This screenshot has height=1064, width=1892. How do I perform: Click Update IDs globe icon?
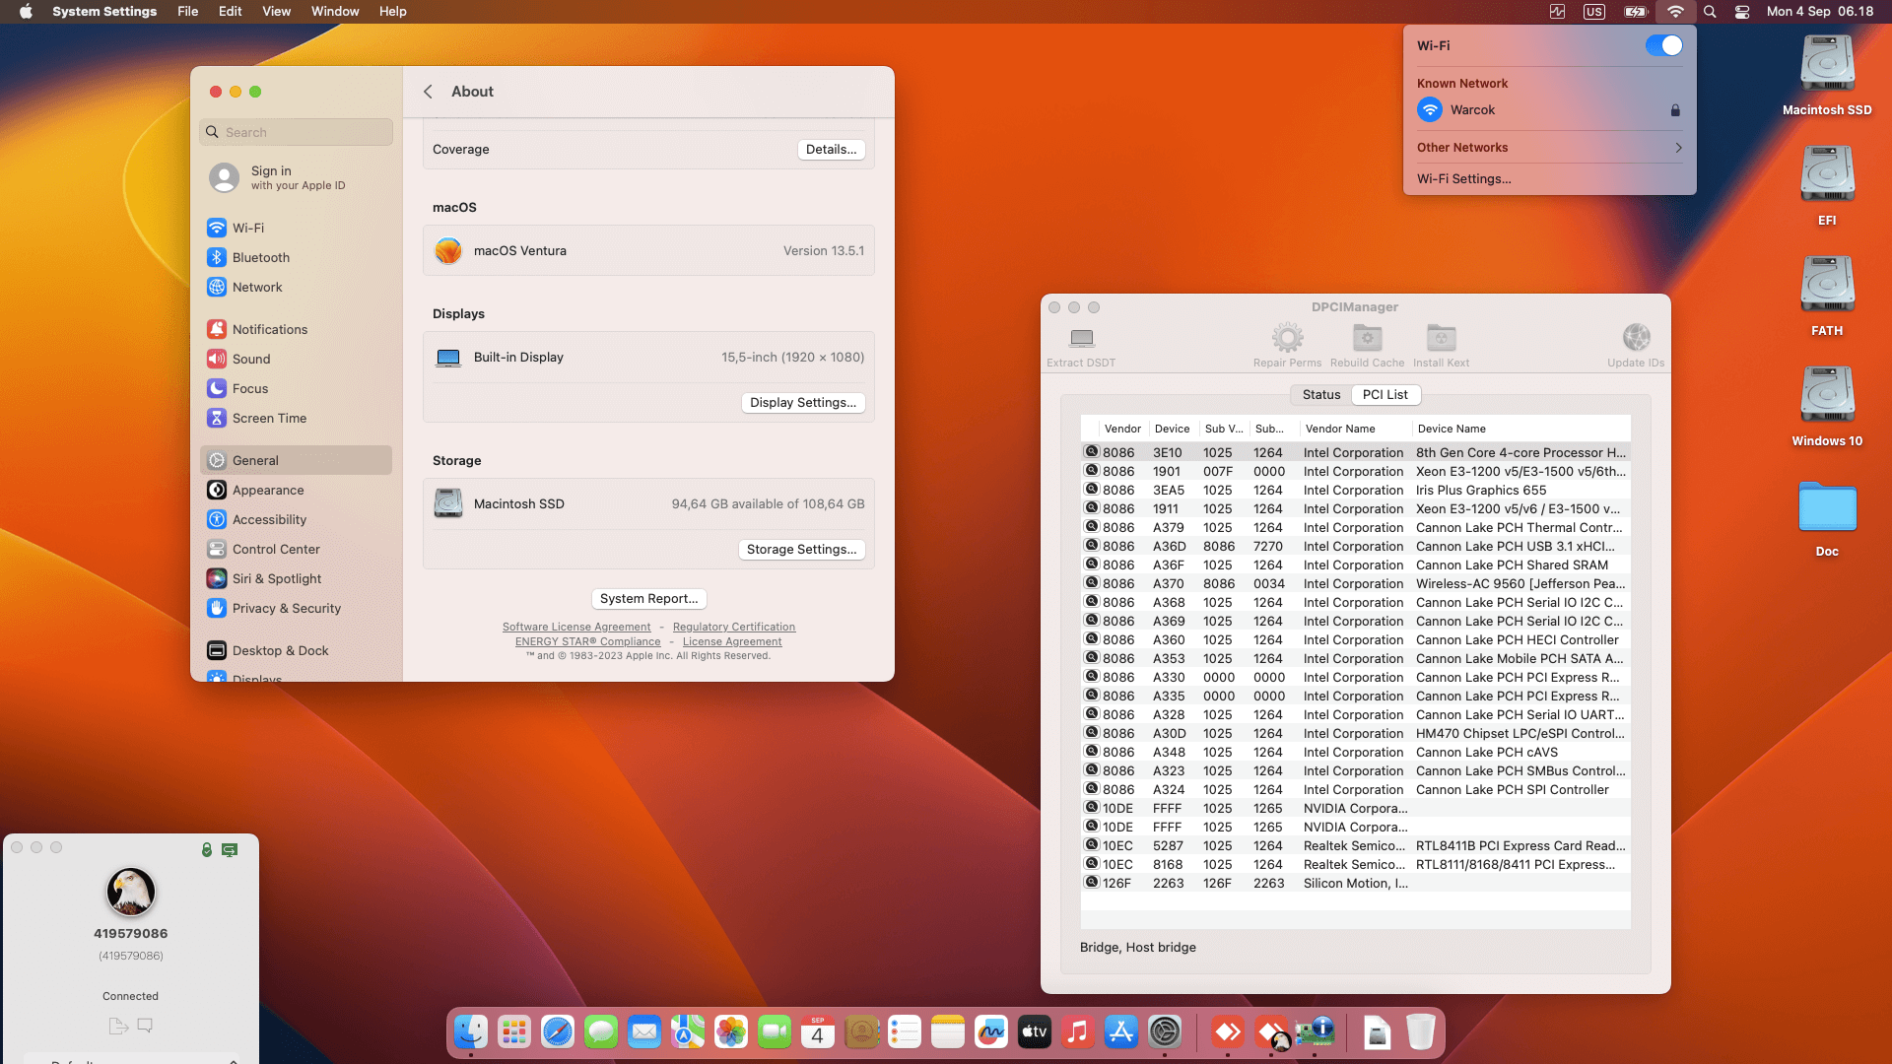(x=1636, y=338)
